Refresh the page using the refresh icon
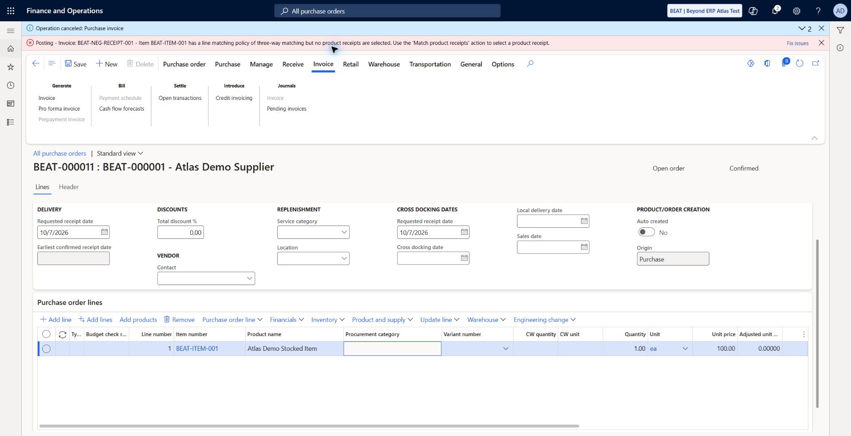 [799, 63]
